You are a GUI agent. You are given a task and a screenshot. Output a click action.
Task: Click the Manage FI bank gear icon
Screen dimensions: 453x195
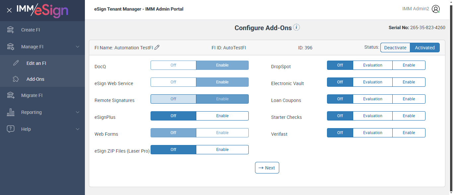[11, 47]
